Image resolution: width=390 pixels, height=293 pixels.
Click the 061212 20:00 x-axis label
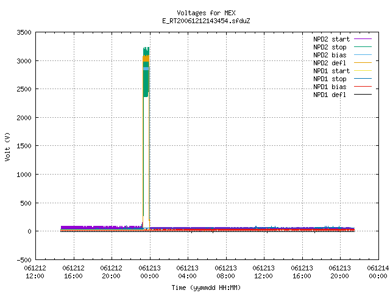(111, 272)
